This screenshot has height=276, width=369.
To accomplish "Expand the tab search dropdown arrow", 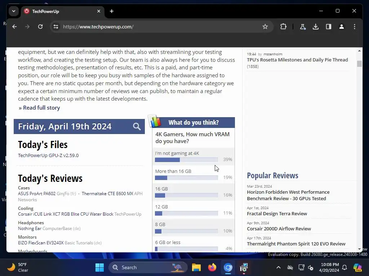I will click(x=14, y=11).
